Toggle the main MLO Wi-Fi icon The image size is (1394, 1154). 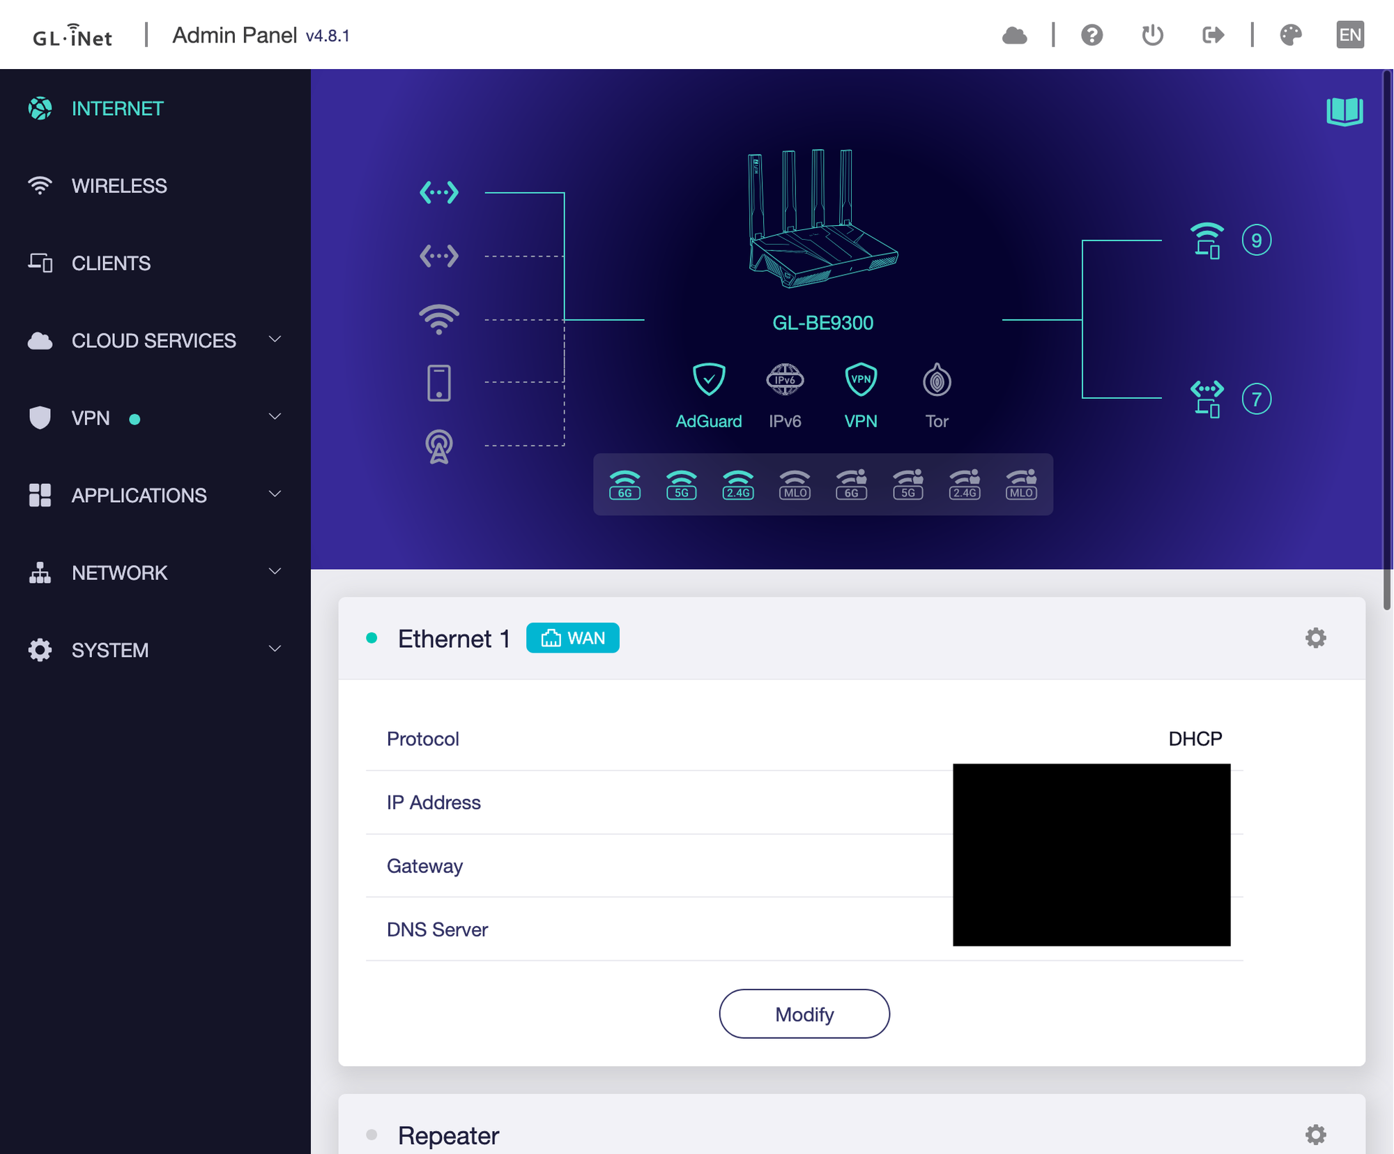click(795, 485)
